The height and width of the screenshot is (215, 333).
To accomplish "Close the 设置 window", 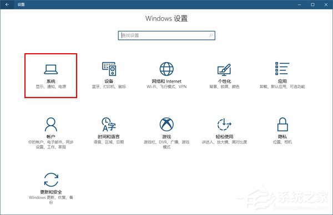I will click(326, 4).
